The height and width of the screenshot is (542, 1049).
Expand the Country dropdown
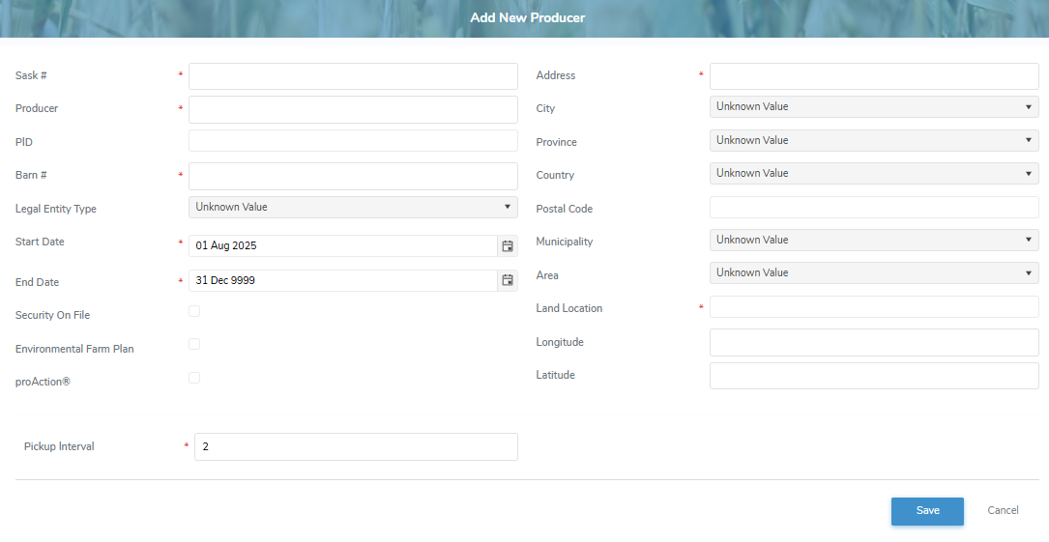(874, 174)
